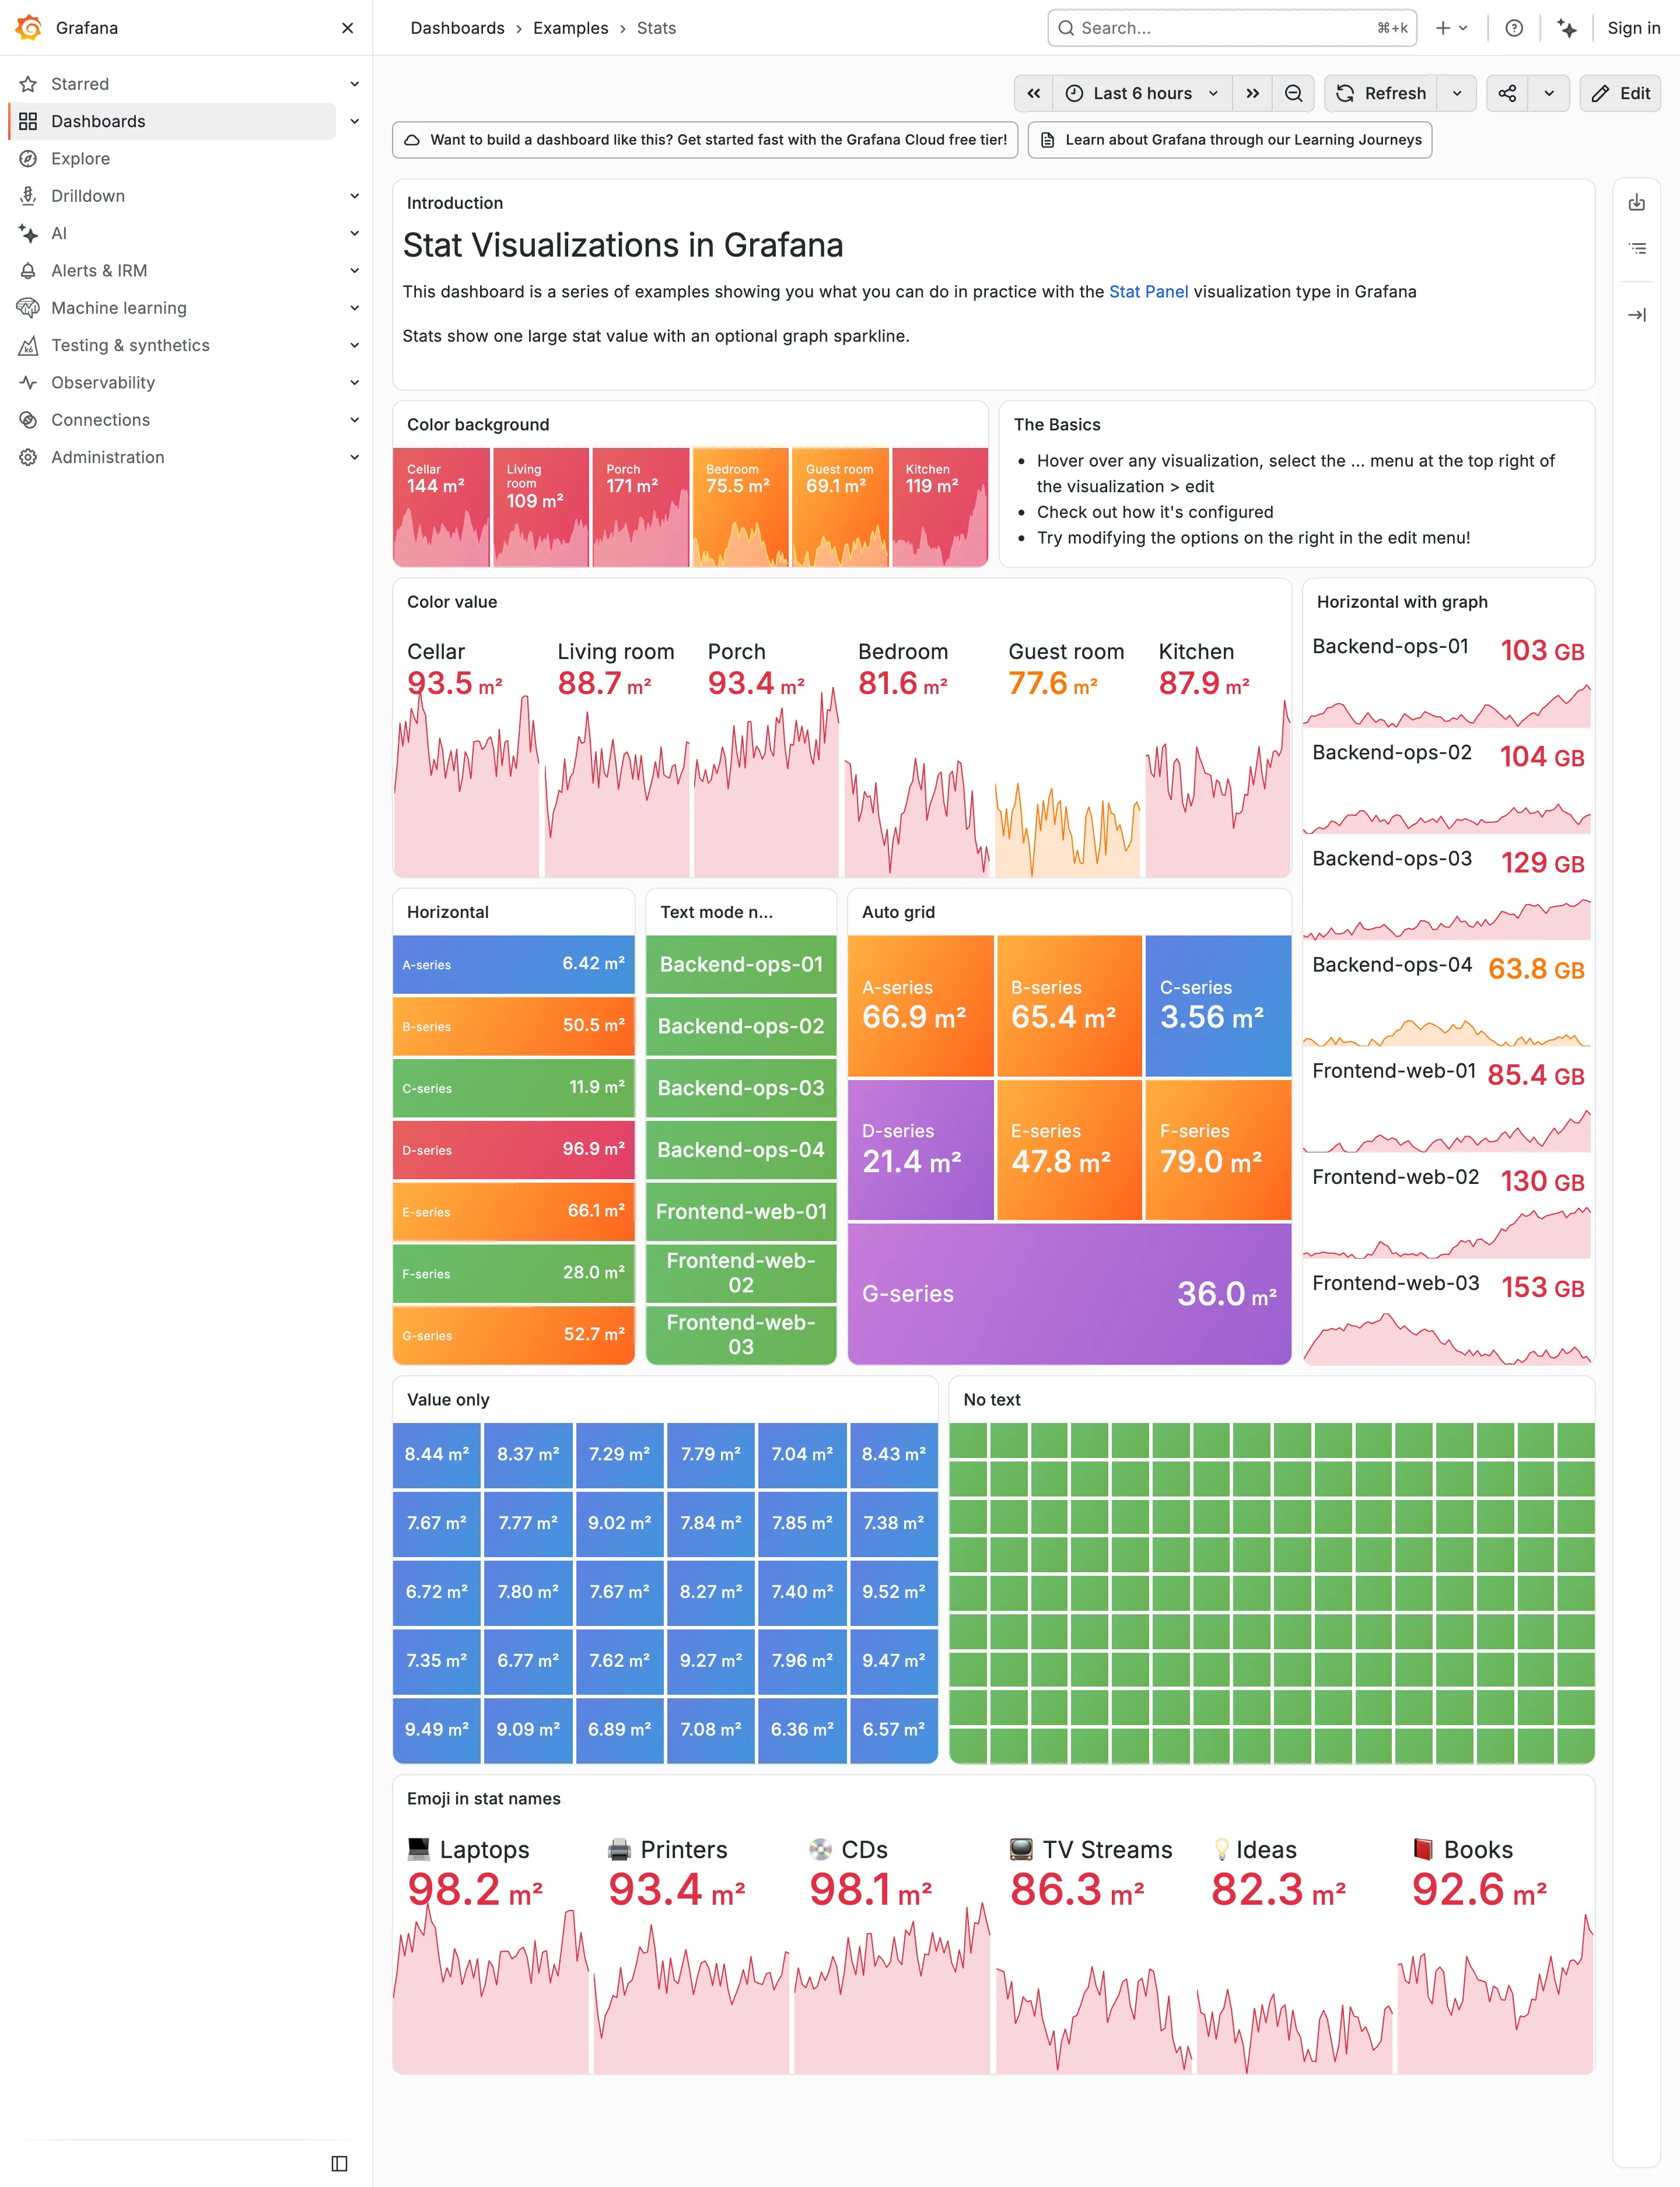Screen dimensions: 1680x2187
Task: Click the Learning Journeys link button
Action: 1230,140
